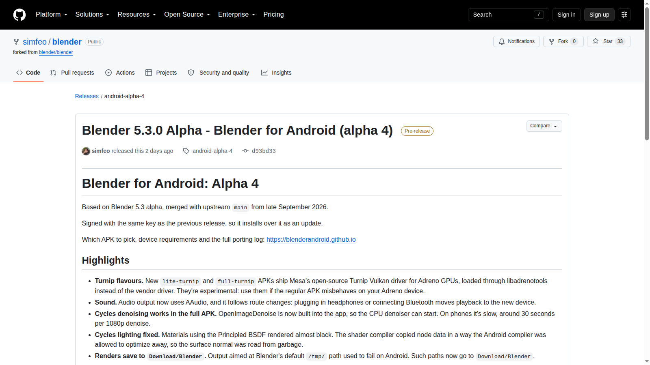Click the Sign in button
The height and width of the screenshot is (365, 650).
[566, 15]
